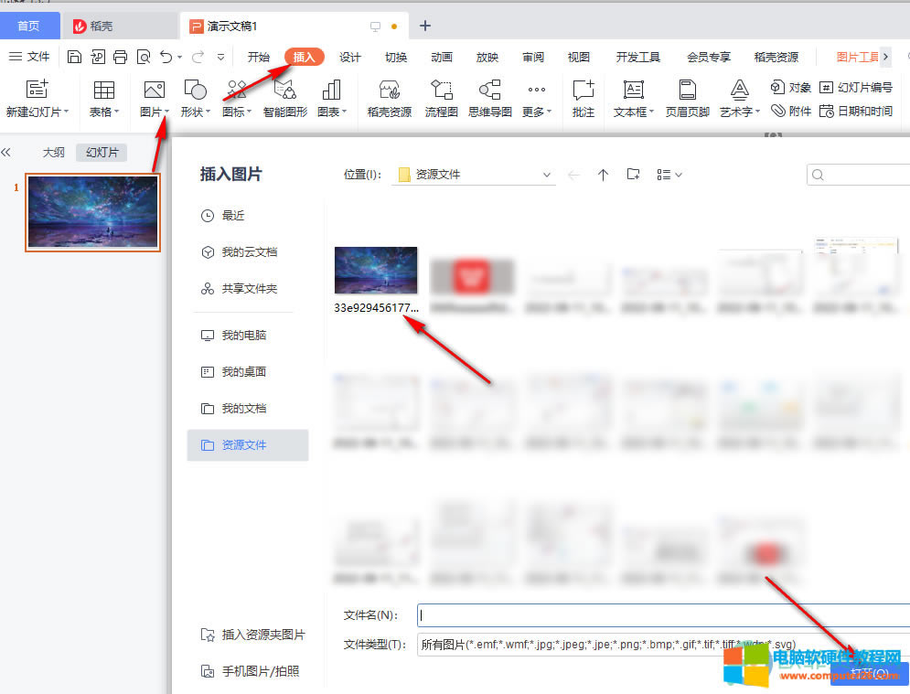Create new folder in insert picture dialog
This screenshot has width=910, height=694.
click(633, 175)
